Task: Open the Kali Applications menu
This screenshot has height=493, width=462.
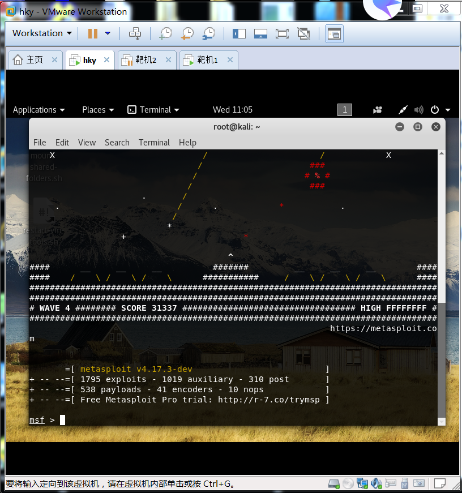Action: pos(38,110)
